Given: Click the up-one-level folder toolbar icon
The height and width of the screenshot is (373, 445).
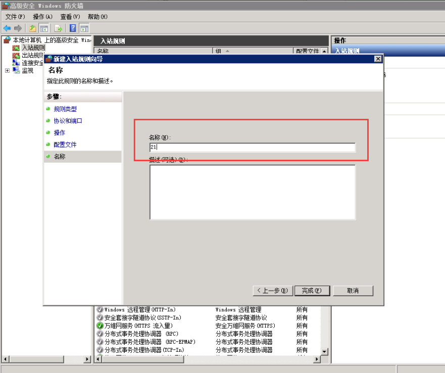Looking at the screenshot, I should tap(33, 28).
